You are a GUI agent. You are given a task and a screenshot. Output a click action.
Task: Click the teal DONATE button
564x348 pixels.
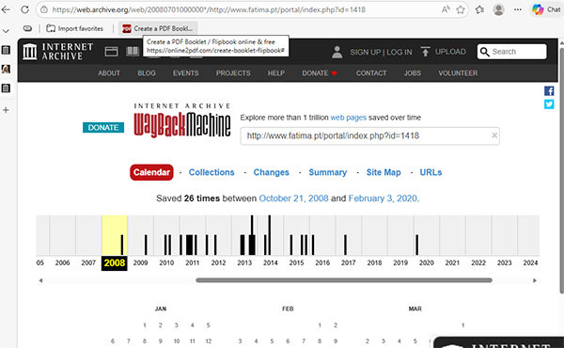pos(103,127)
